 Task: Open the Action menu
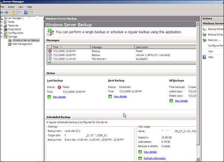tap(11, 7)
